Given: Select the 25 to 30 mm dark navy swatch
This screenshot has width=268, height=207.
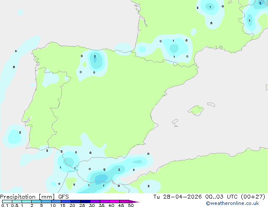Looking at the screenshot, I should click(x=85, y=202).
